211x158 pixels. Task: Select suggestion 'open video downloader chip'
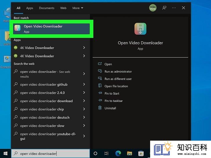tap(50, 109)
